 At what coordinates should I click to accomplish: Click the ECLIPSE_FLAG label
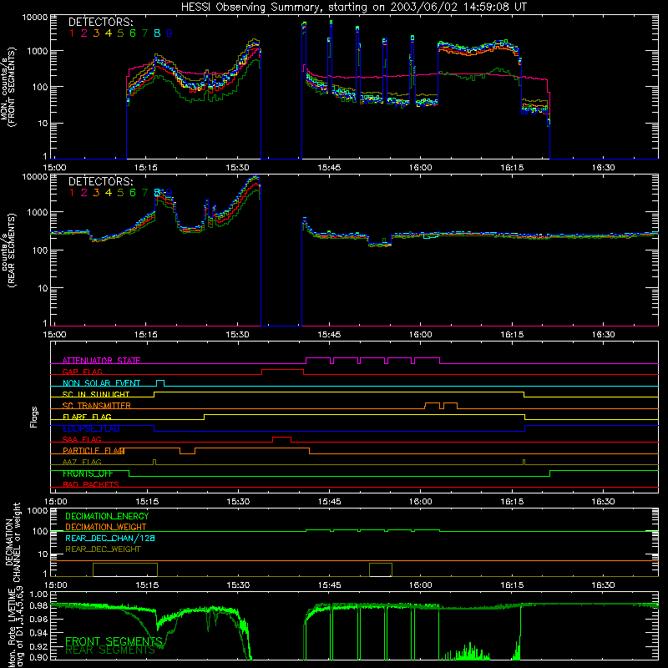click(91, 428)
